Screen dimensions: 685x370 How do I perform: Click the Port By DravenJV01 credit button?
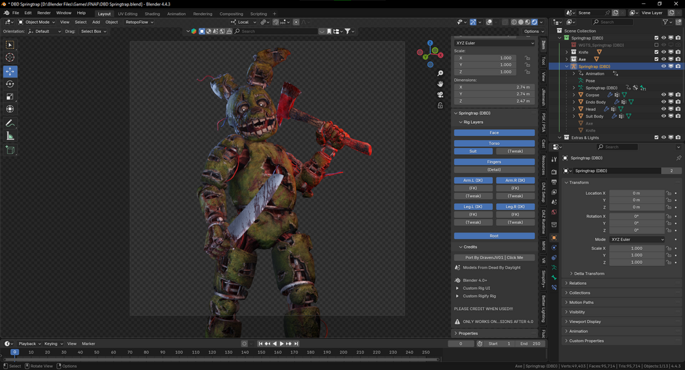[494, 258]
